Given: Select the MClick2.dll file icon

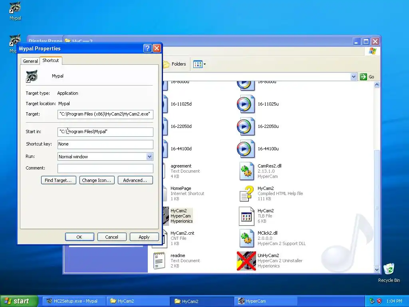Looking at the screenshot, I should tap(246, 238).
